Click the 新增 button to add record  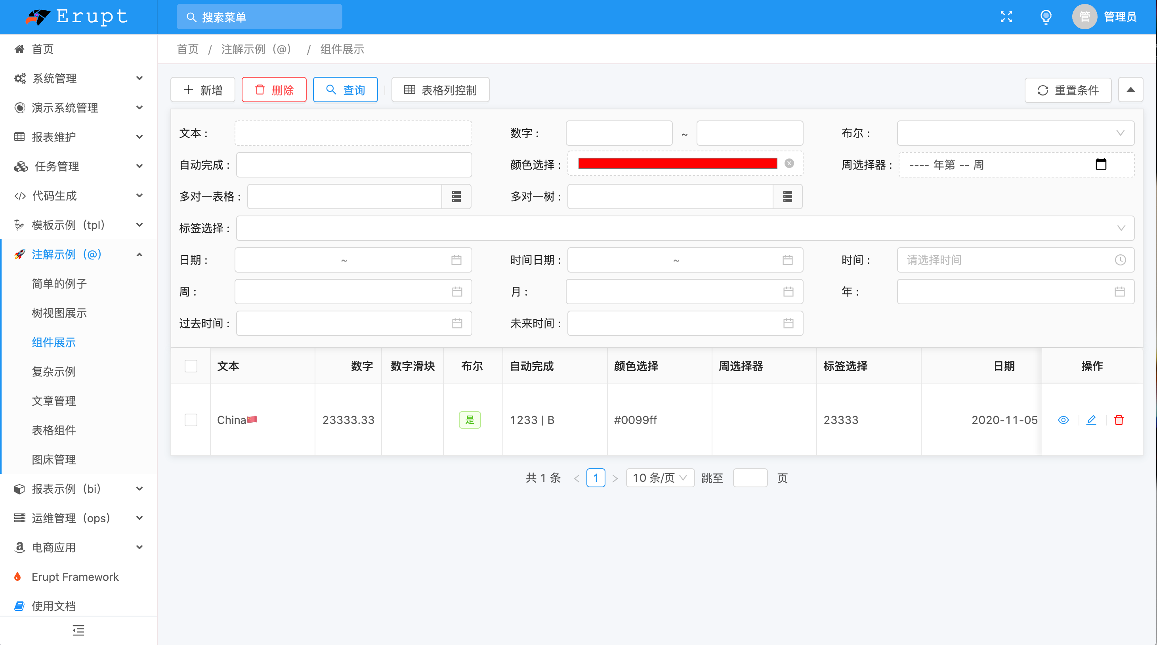(202, 90)
